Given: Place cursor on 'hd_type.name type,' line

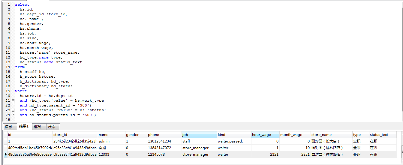Looking at the screenshot, I should click(x=41, y=57).
